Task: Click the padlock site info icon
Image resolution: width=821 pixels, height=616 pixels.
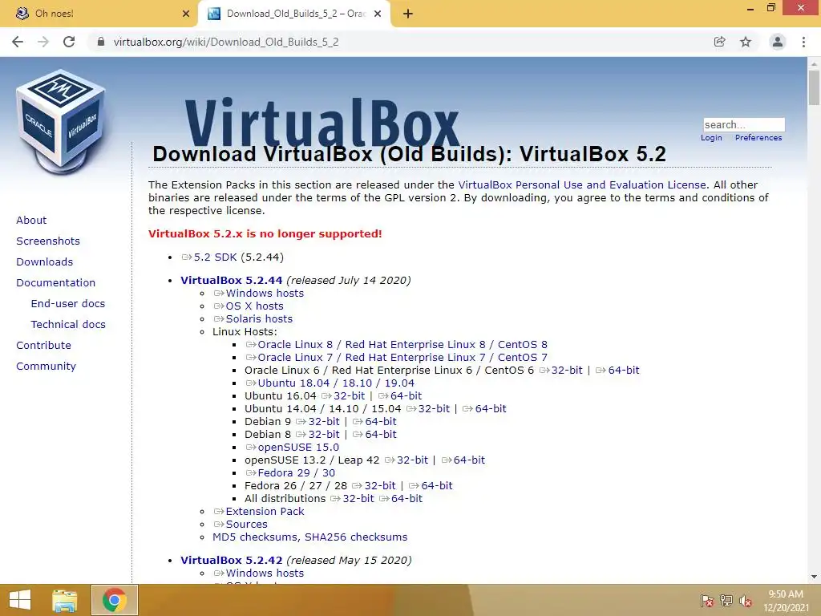Action: (x=101, y=42)
